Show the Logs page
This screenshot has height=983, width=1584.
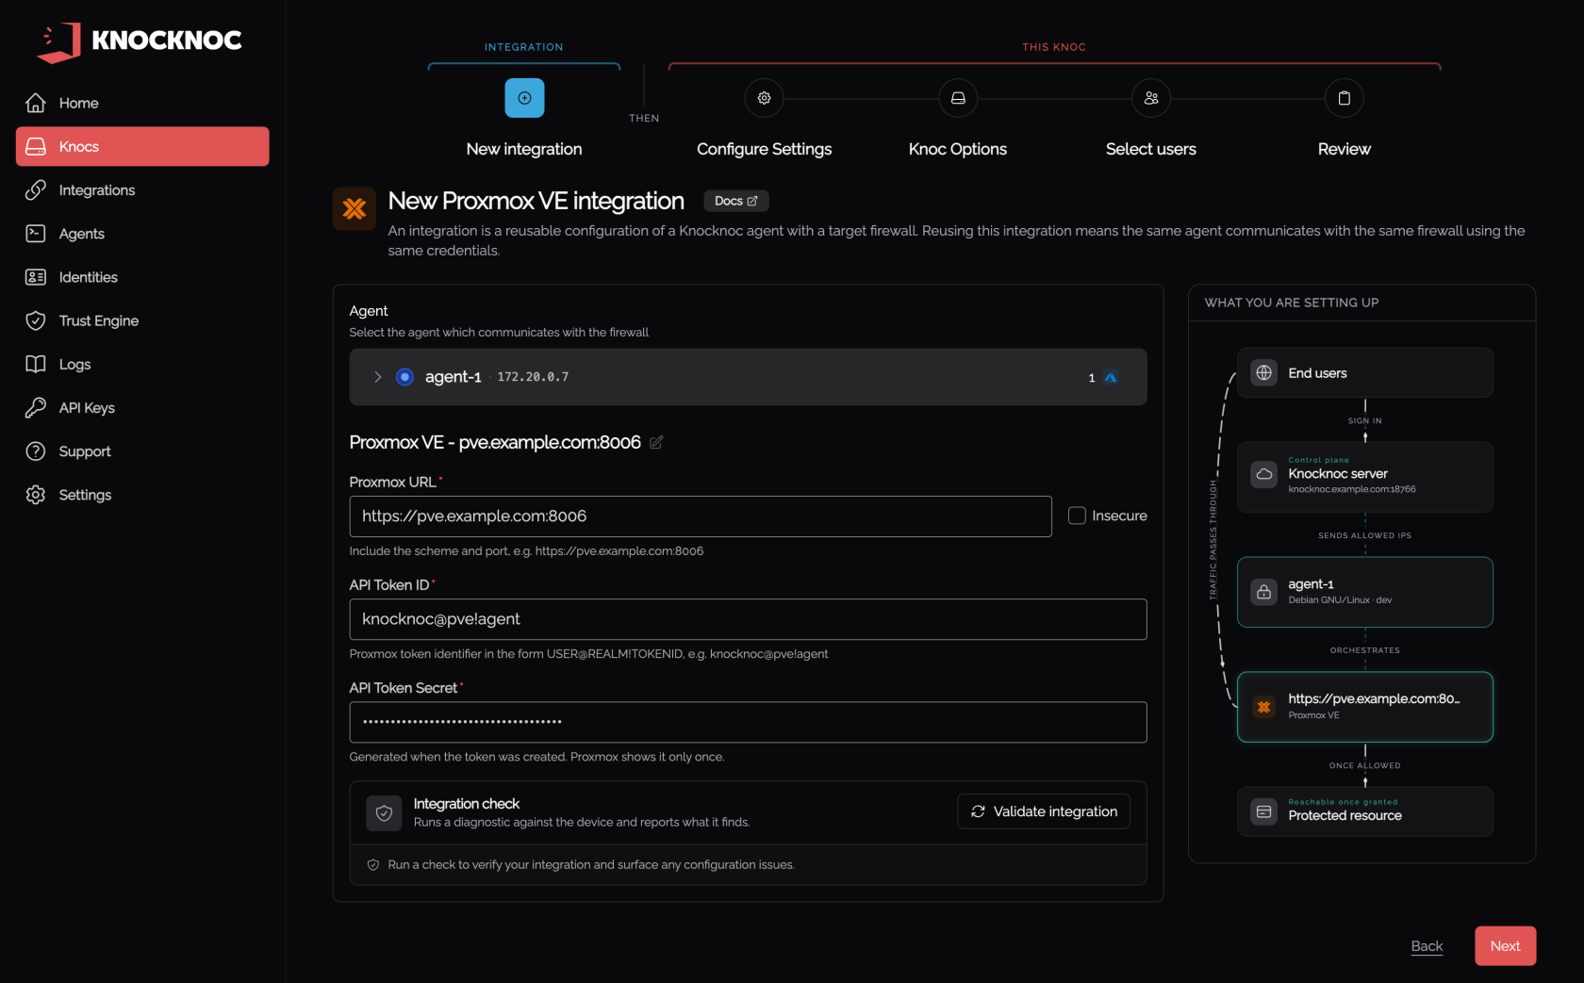[142, 364]
